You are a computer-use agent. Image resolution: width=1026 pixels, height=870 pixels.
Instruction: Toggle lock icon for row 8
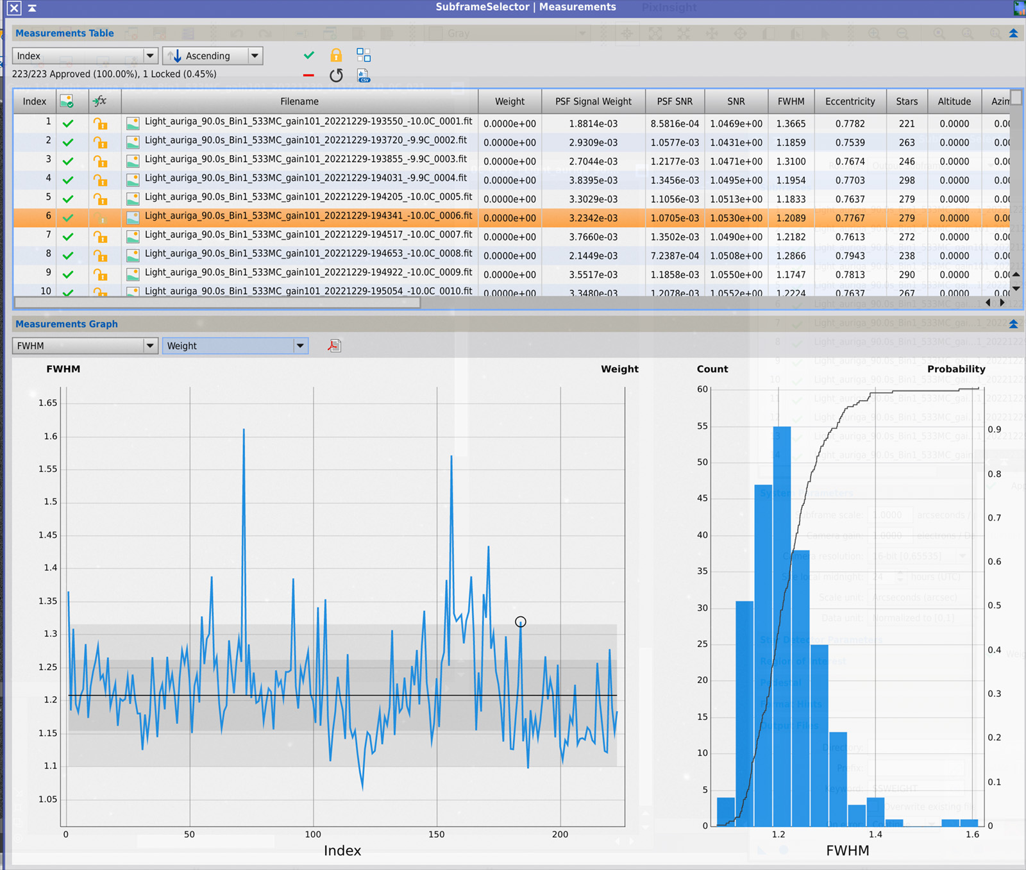click(100, 255)
